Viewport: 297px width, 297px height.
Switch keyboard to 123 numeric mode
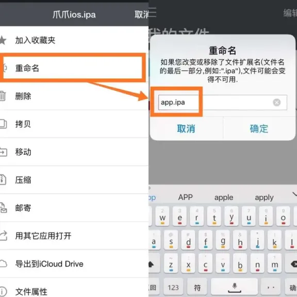click(173, 287)
